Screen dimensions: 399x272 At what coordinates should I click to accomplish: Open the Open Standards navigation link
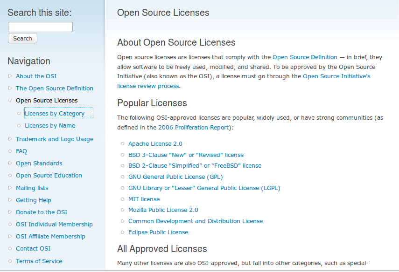pyautogui.click(x=39, y=163)
